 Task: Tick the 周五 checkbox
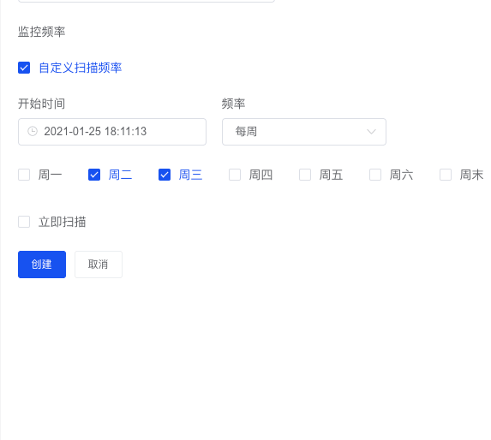click(x=305, y=175)
